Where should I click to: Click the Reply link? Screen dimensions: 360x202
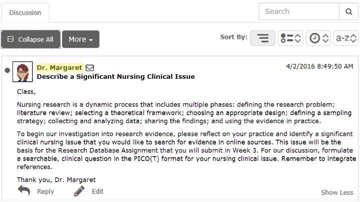coord(45,192)
